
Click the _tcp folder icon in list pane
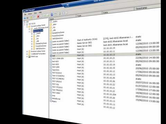pos(51,27)
